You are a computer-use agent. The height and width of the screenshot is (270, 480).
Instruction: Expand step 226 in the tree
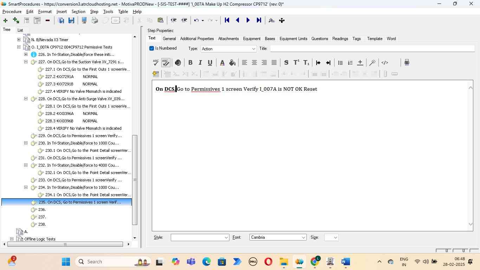tap(26, 54)
